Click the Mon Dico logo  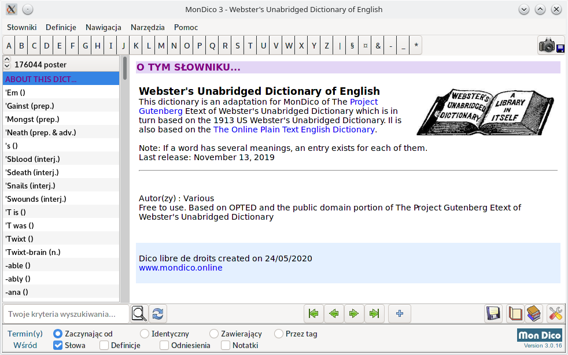[540, 335]
